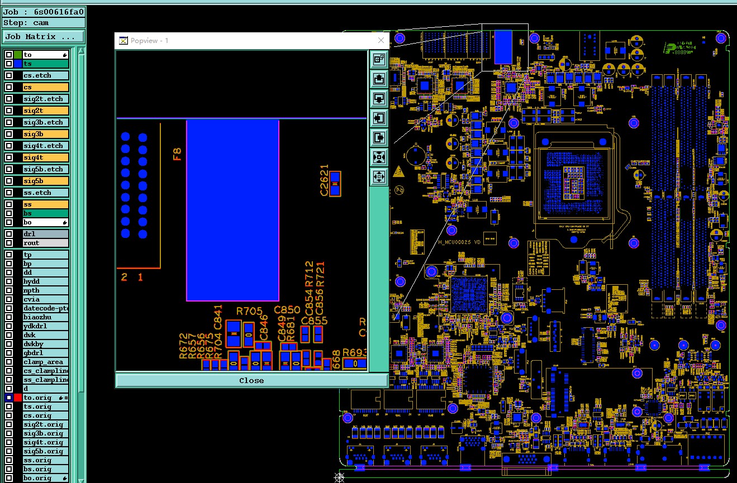The image size is (737, 483).
Task: Toggle the checkbox for layer 'sig5b.etch'
Action: click(x=9, y=169)
